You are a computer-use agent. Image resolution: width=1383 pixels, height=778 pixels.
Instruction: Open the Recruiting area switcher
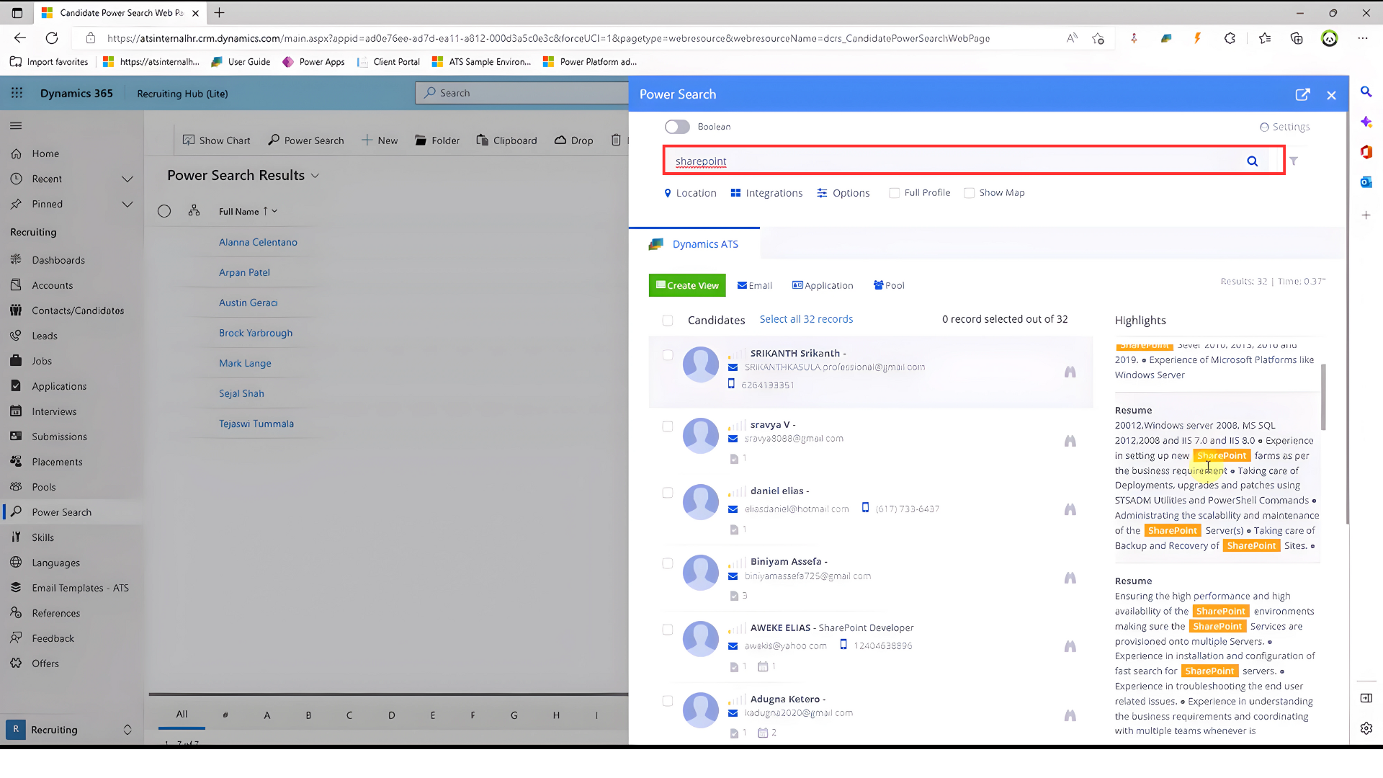[71, 730]
